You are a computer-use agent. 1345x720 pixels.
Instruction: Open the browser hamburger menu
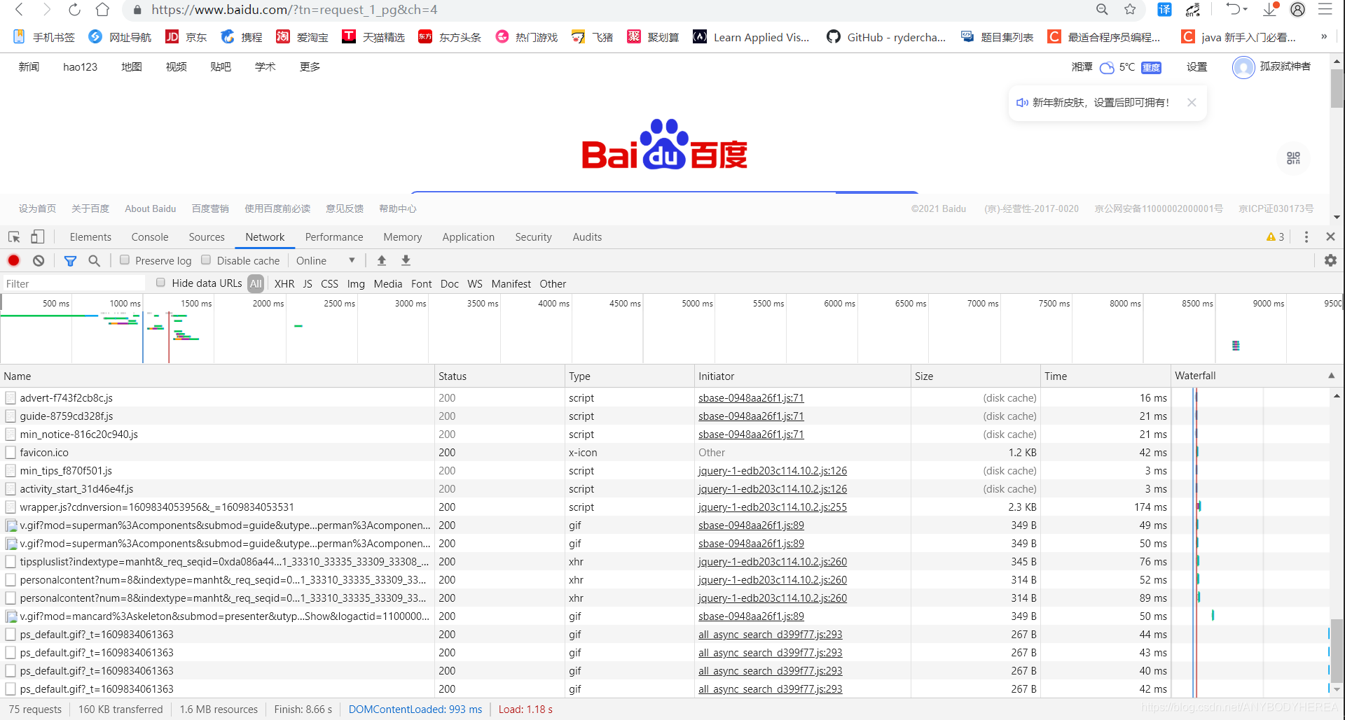[1325, 10]
